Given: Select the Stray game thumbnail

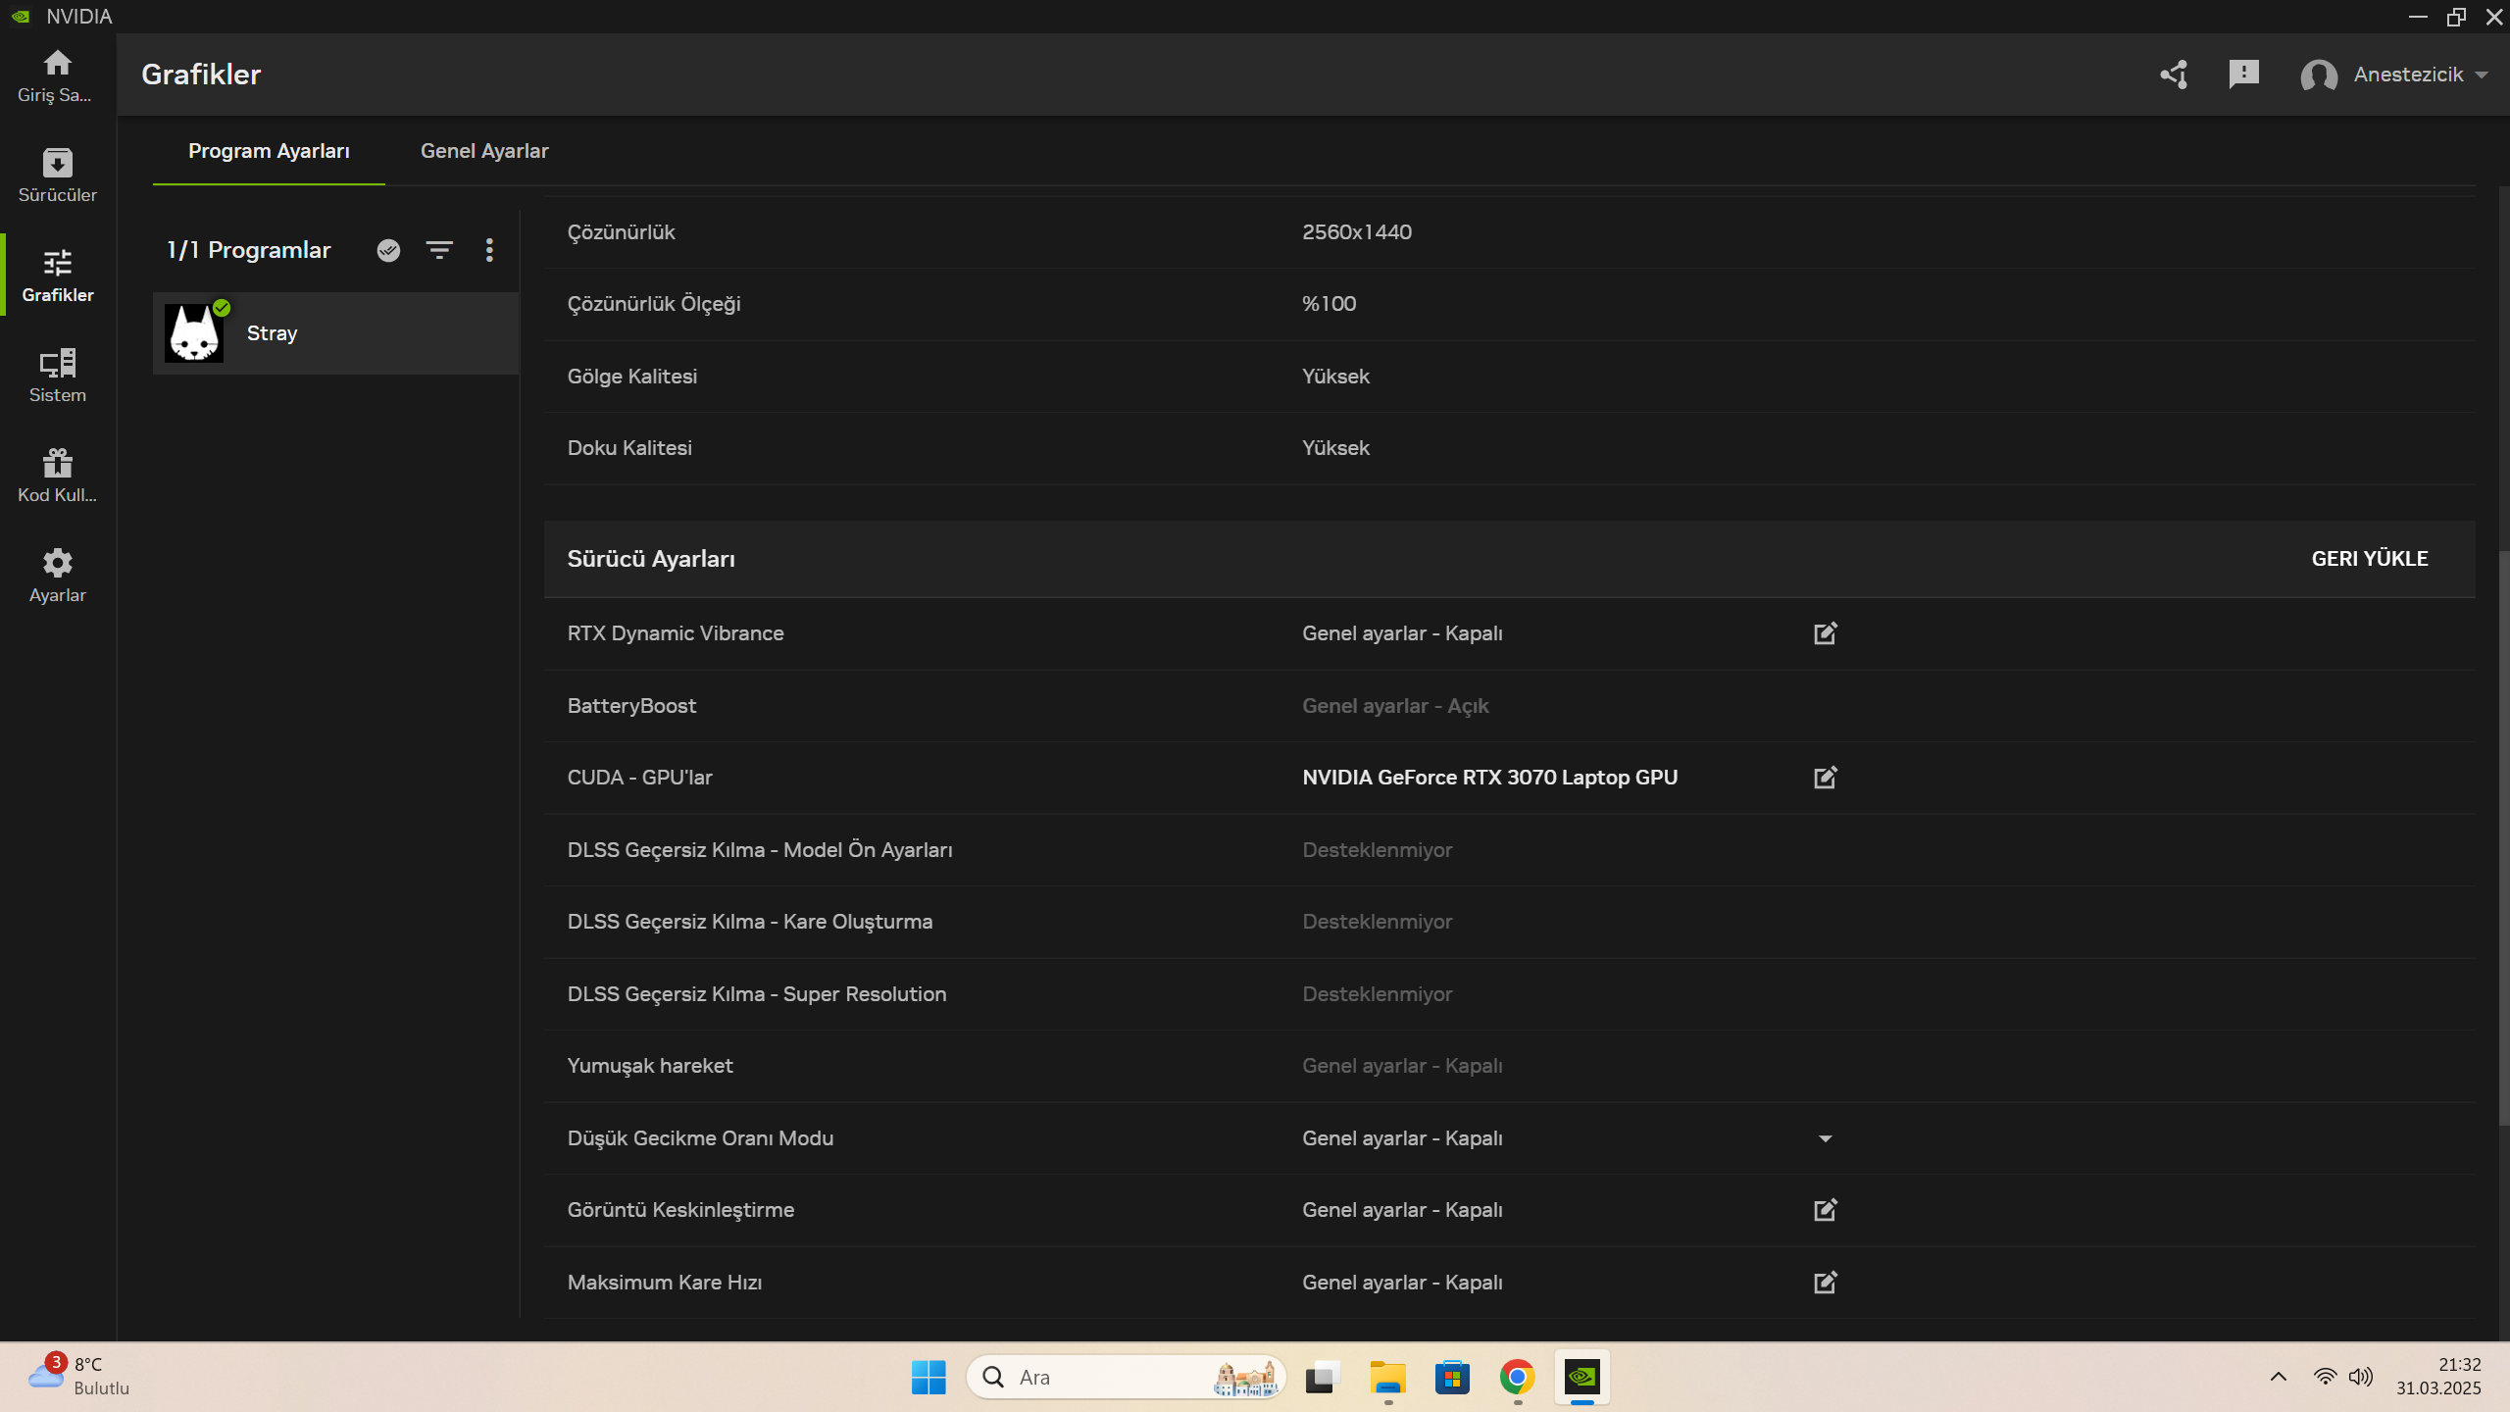Looking at the screenshot, I should (194, 333).
